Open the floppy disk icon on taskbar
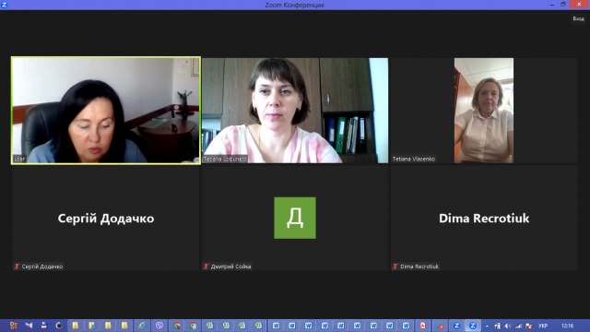This screenshot has width=590, height=332. tap(44, 326)
